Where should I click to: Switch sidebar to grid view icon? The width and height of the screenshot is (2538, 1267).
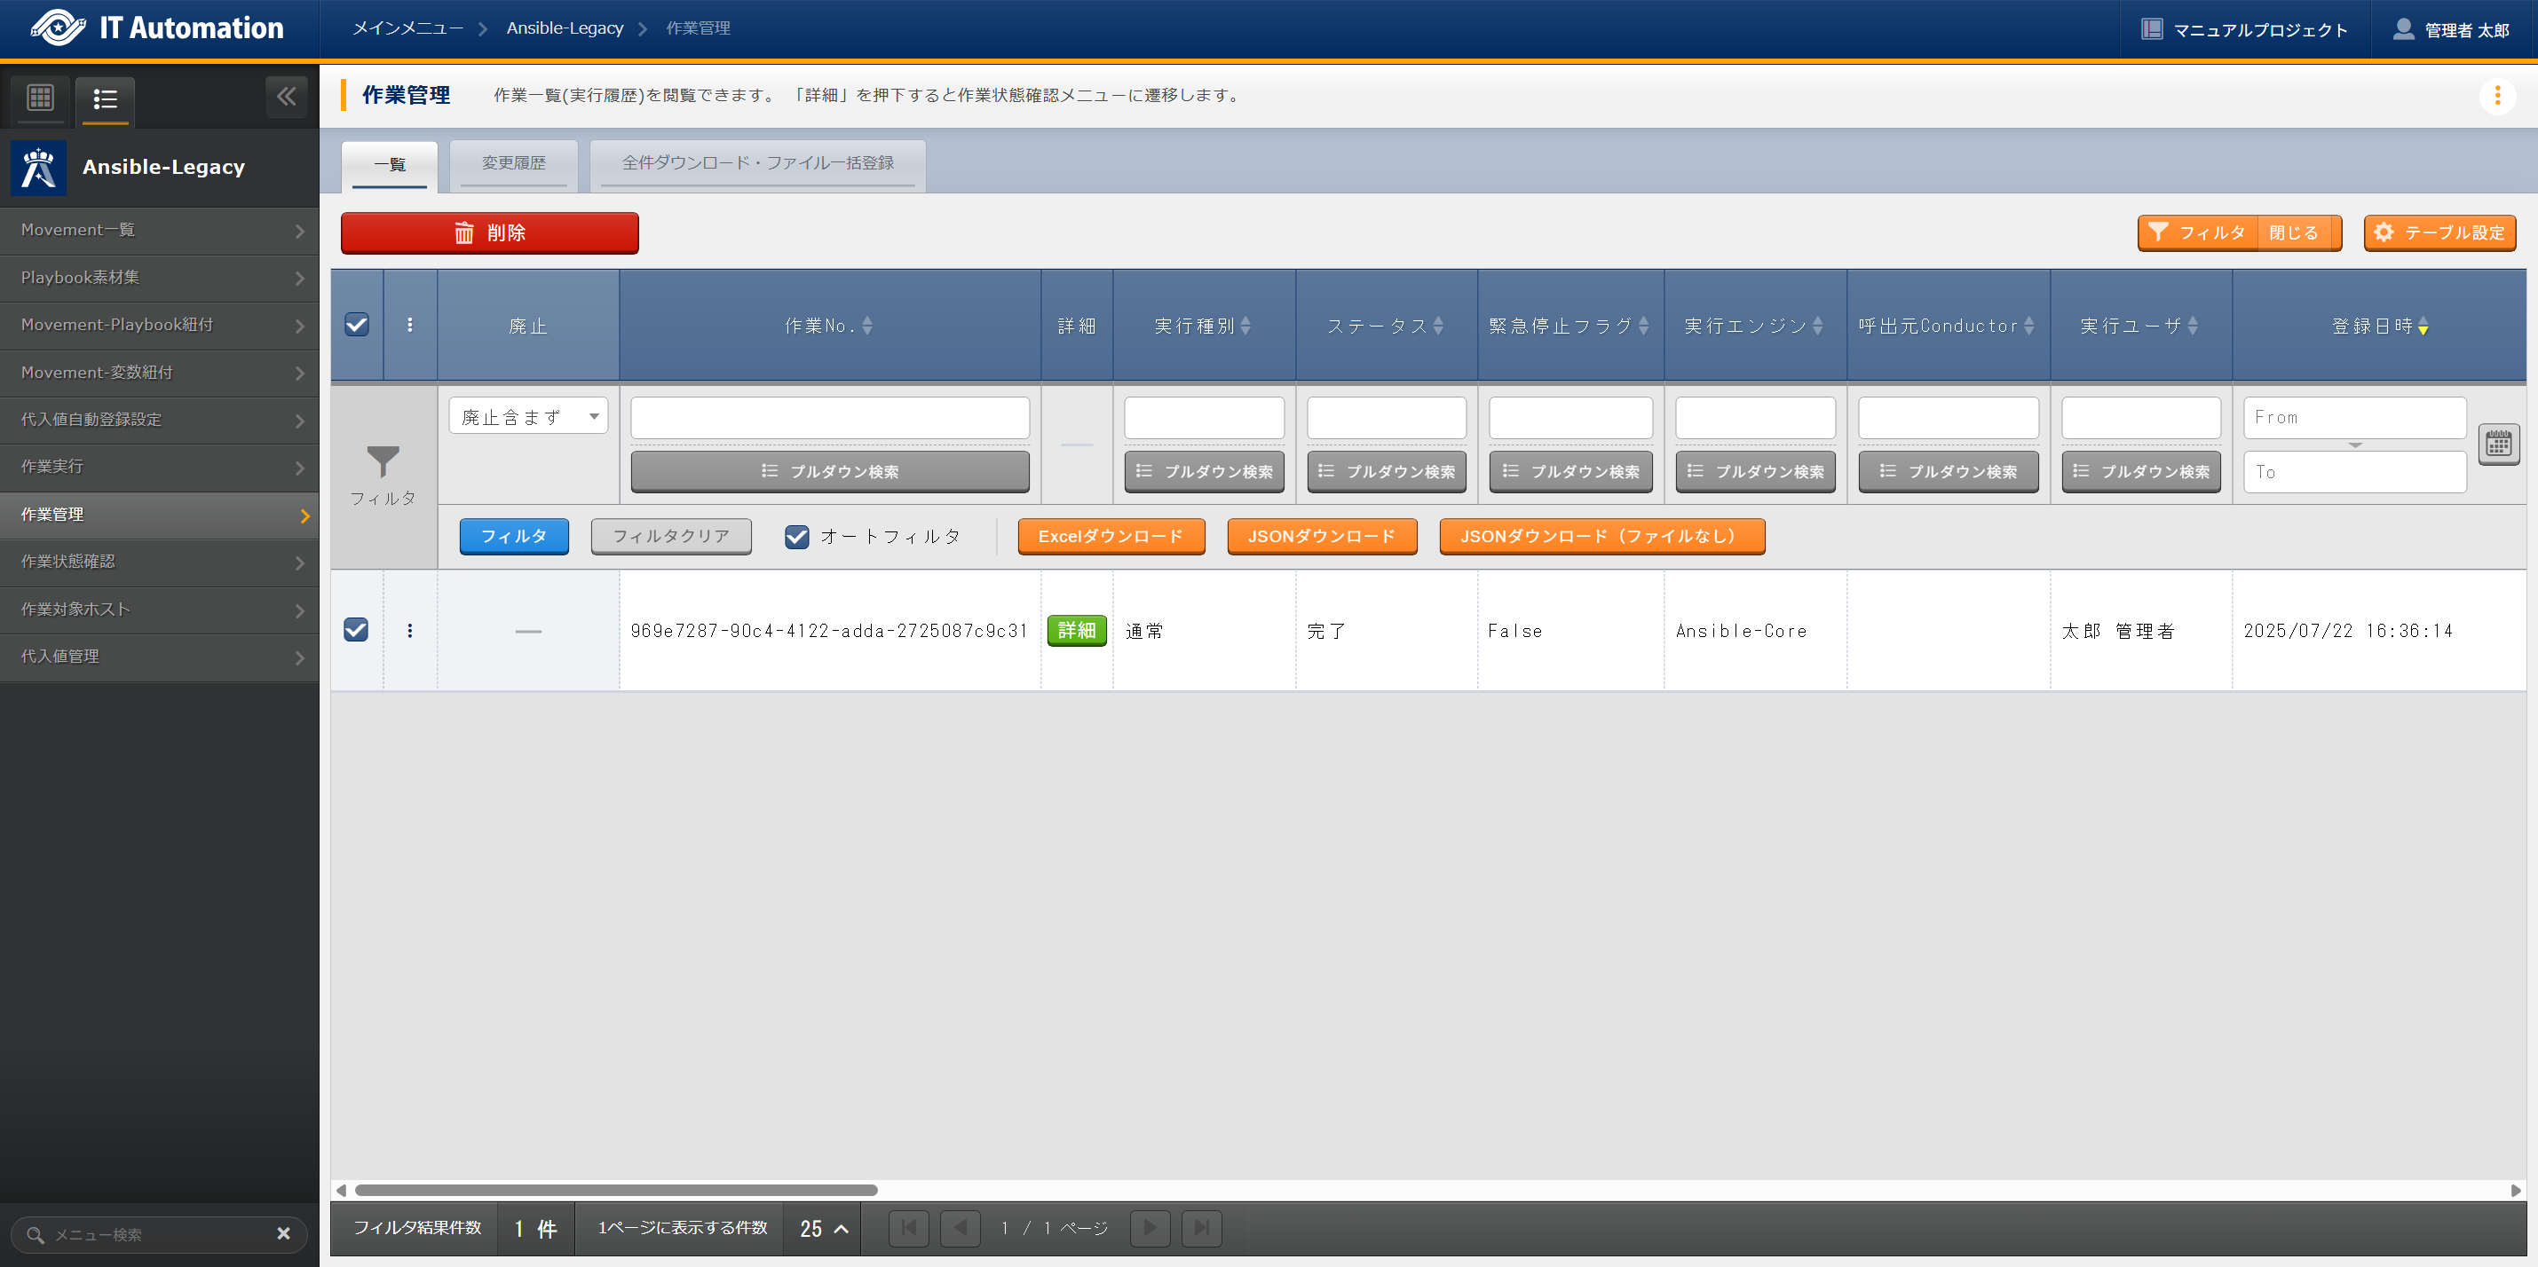41,98
